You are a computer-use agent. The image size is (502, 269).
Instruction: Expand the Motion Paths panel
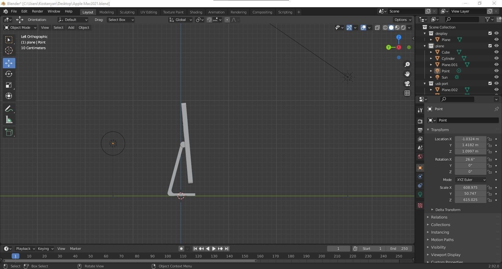pyautogui.click(x=442, y=240)
